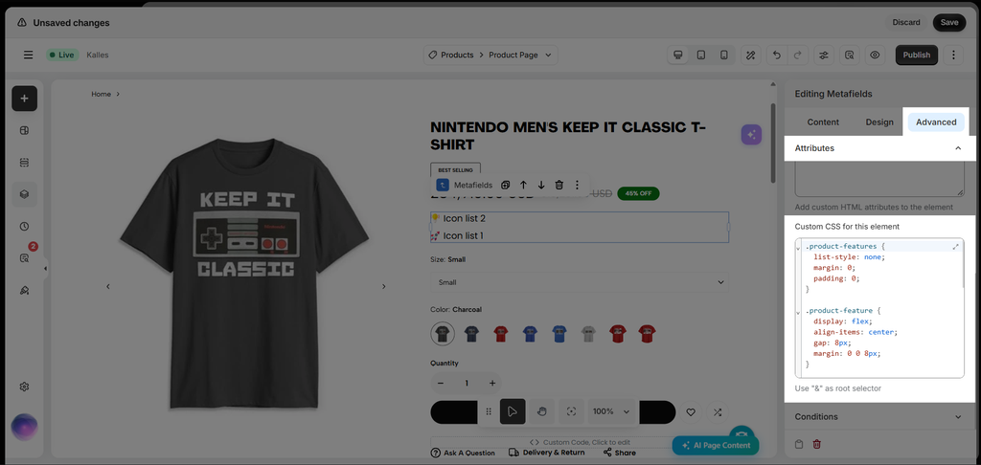Open version history clock icon
Image resolution: width=981 pixels, height=465 pixels.
tap(24, 226)
